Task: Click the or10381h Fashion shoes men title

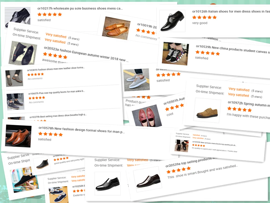Action: pyautogui.click(x=56, y=69)
